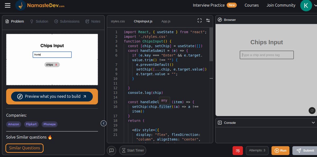
Task: Switch to the Notes tab
Action: 93,21
